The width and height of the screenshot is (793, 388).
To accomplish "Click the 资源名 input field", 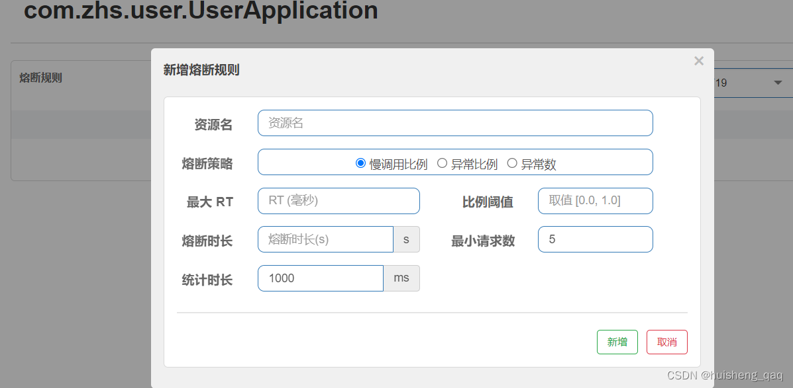I will pyautogui.click(x=454, y=123).
